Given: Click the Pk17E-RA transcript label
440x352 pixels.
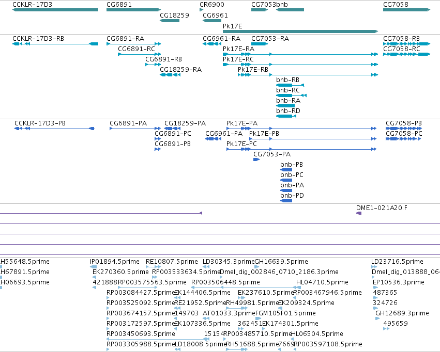Looking at the screenshot, I should tap(238, 49).
